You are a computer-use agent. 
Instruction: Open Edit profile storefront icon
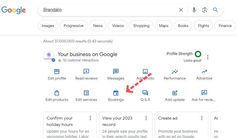pyautogui.click(x=57, y=72)
